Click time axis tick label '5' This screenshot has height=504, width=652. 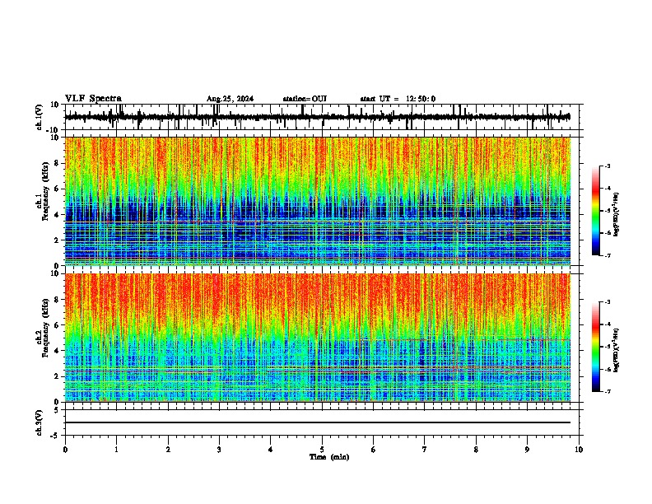(x=322, y=450)
